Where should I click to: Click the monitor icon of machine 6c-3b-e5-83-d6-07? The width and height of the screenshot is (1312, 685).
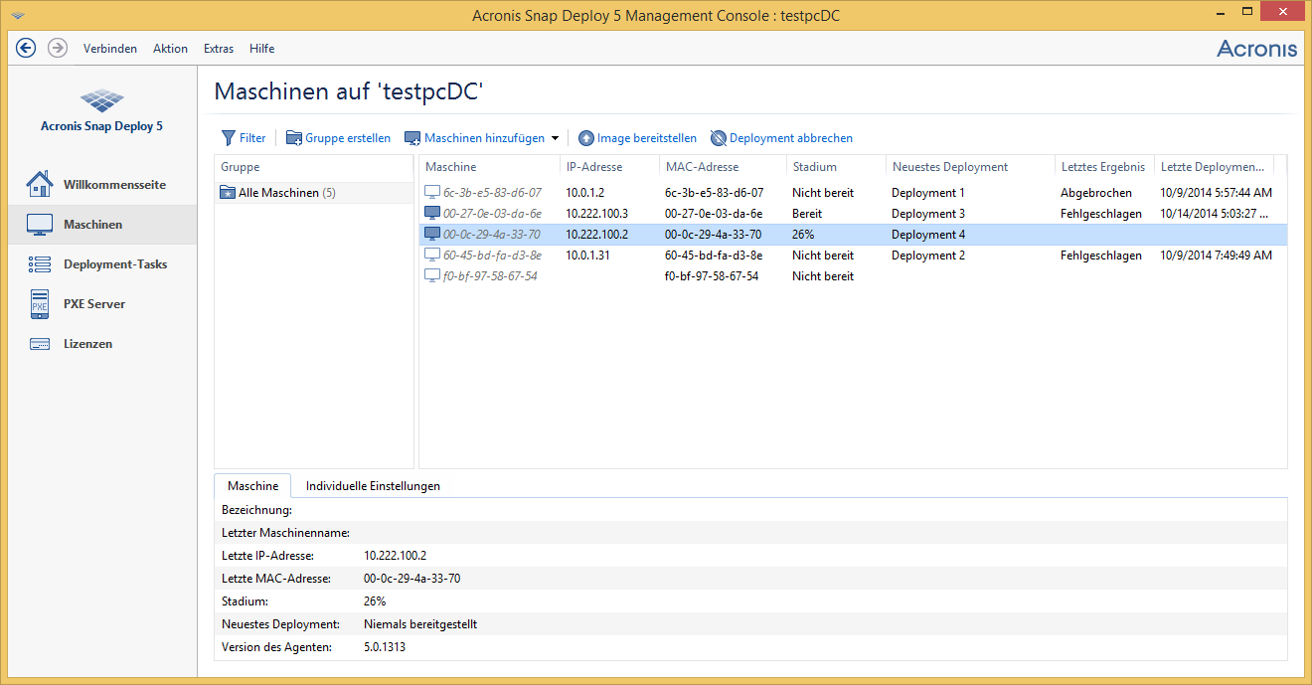click(432, 193)
